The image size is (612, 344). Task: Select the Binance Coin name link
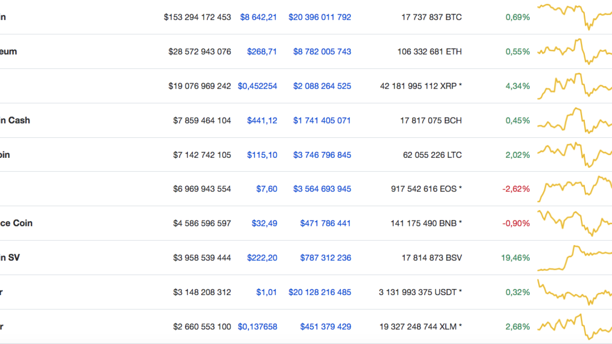click(16, 223)
